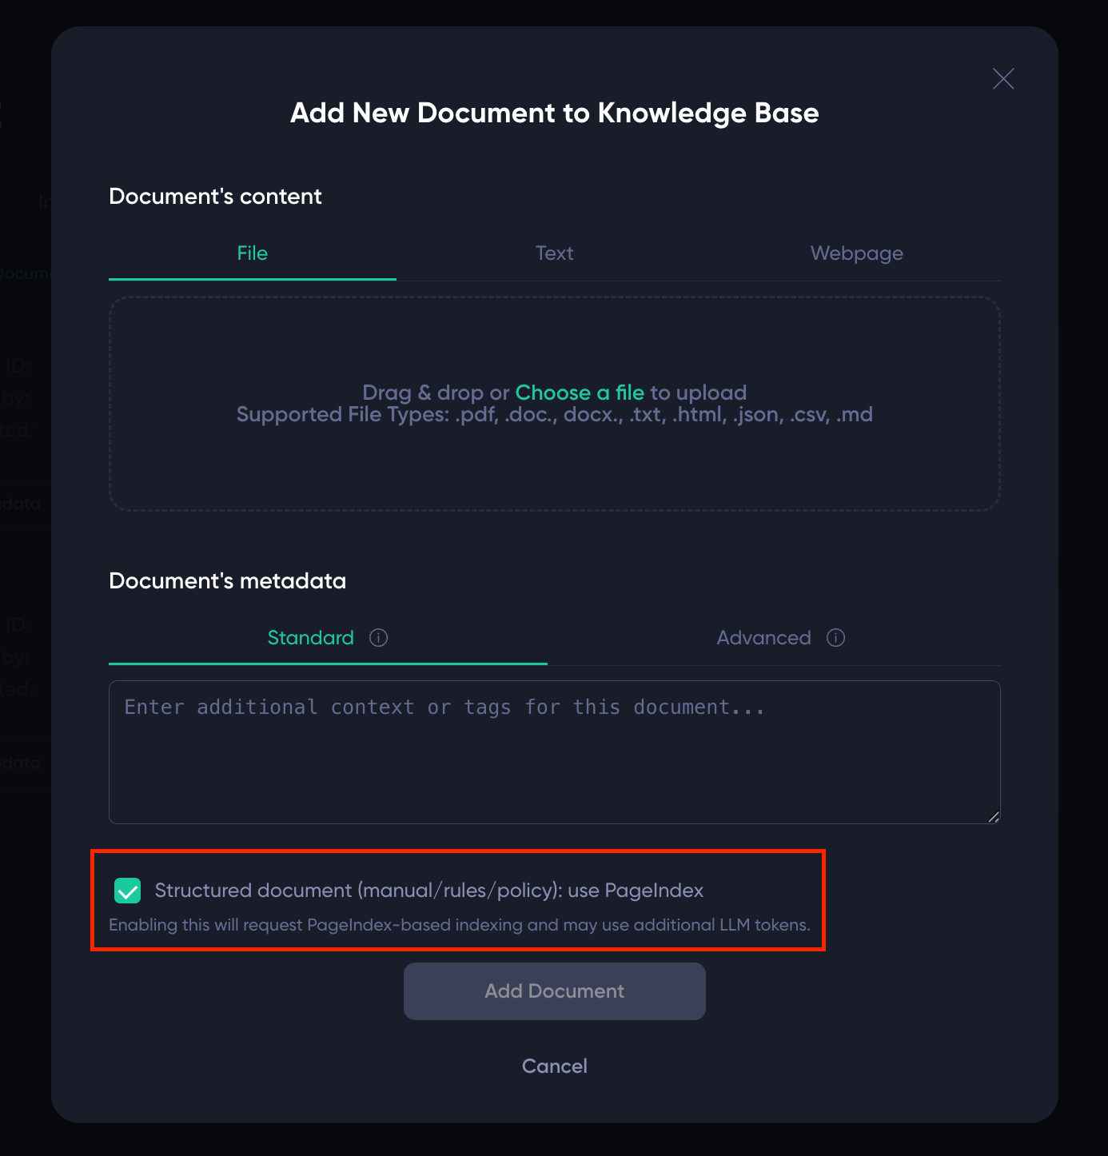Viewport: 1108px width, 1156px height.
Task: Click the Standard metadata info icon
Action: point(379,638)
